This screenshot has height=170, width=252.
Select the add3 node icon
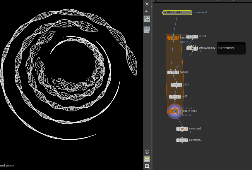point(176,85)
